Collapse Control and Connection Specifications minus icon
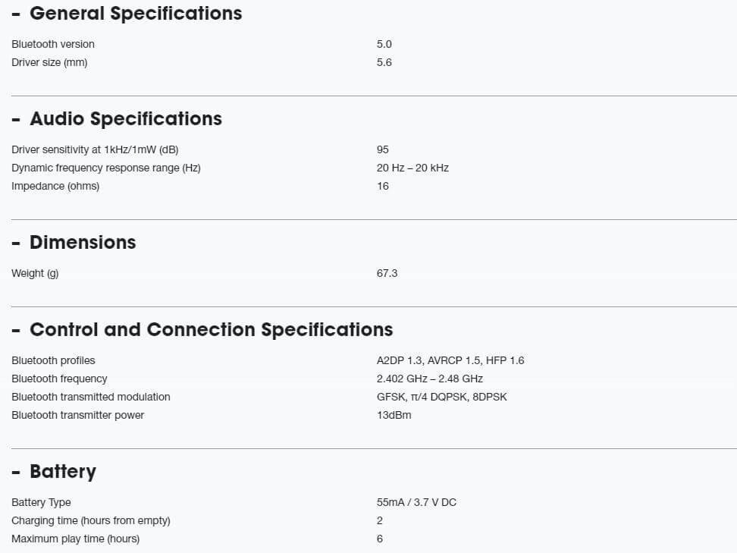This screenshot has width=737, height=553. click(x=16, y=331)
